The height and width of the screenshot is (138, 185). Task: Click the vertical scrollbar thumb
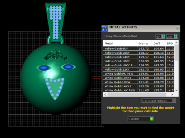177,53
